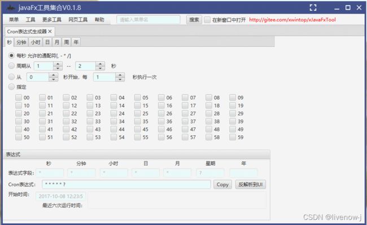The height and width of the screenshot is (225, 367).
Task: Check the 30 second checkbox
Action: pyautogui.click(x=19, y=121)
